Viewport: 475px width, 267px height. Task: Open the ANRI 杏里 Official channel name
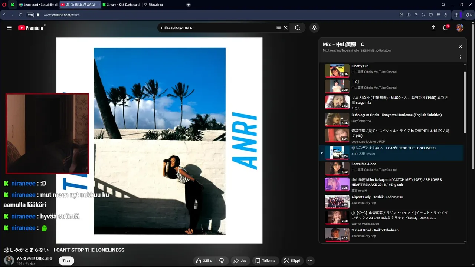[33, 258]
